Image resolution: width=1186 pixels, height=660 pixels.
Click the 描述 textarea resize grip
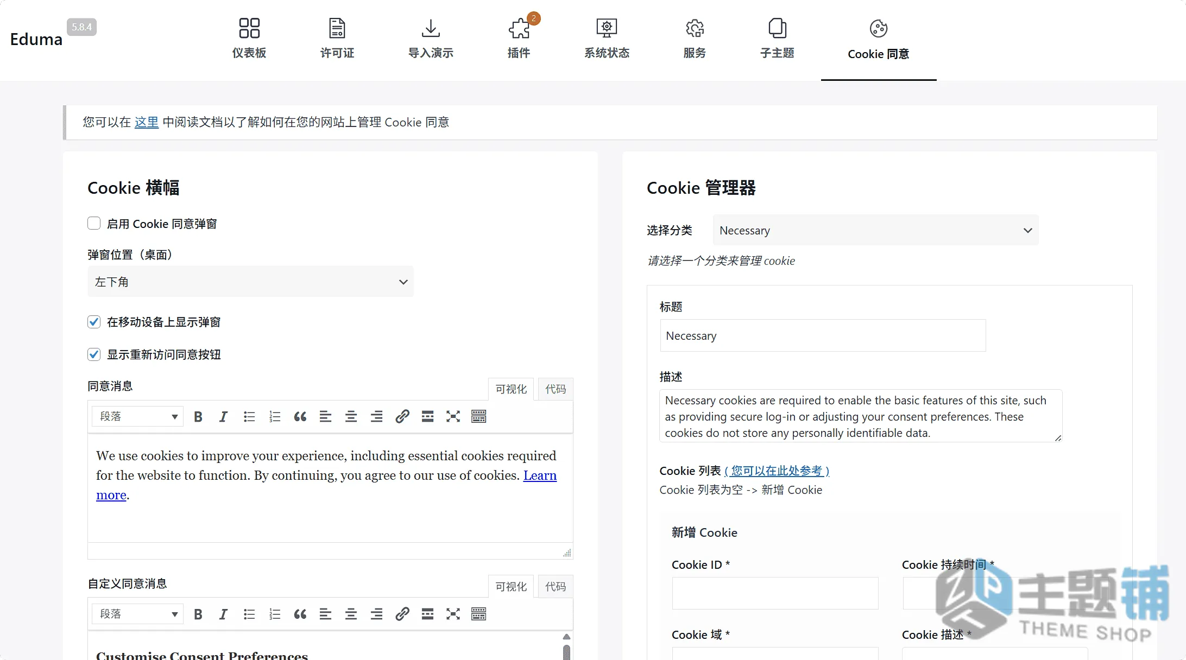1058,437
